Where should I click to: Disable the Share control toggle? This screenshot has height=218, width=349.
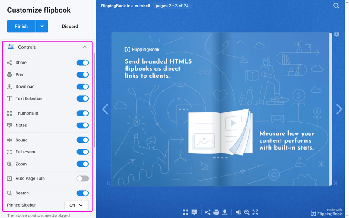[82, 63]
